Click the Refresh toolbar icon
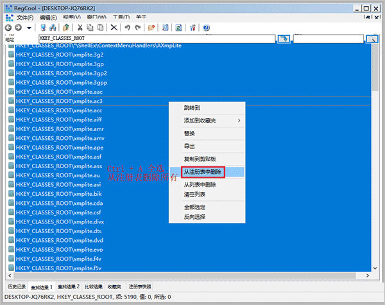 pyautogui.click(x=178, y=28)
